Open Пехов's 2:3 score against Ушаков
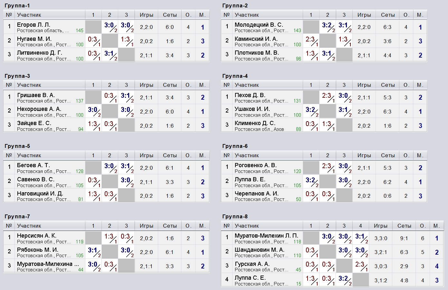 (327, 97)
